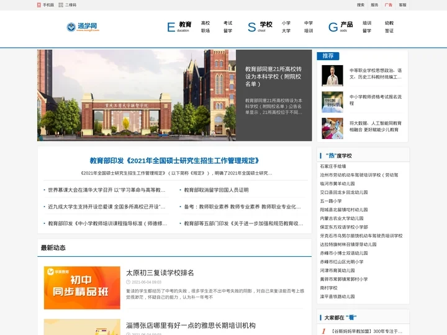Select 幼教 under 产品 menu

389,23
